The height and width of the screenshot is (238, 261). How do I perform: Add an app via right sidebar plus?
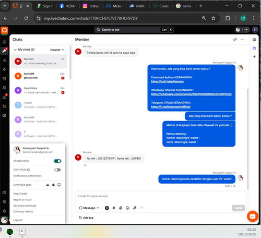[x=254, y=57]
